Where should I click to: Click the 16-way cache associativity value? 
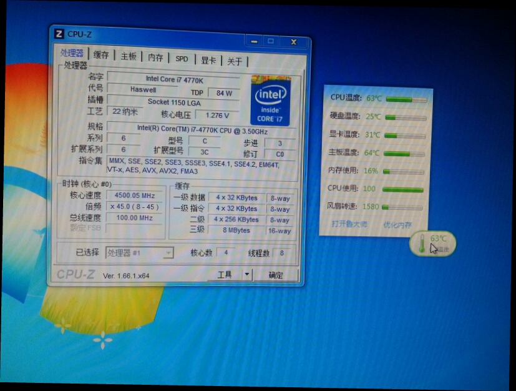pyautogui.click(x=280, y=231)
